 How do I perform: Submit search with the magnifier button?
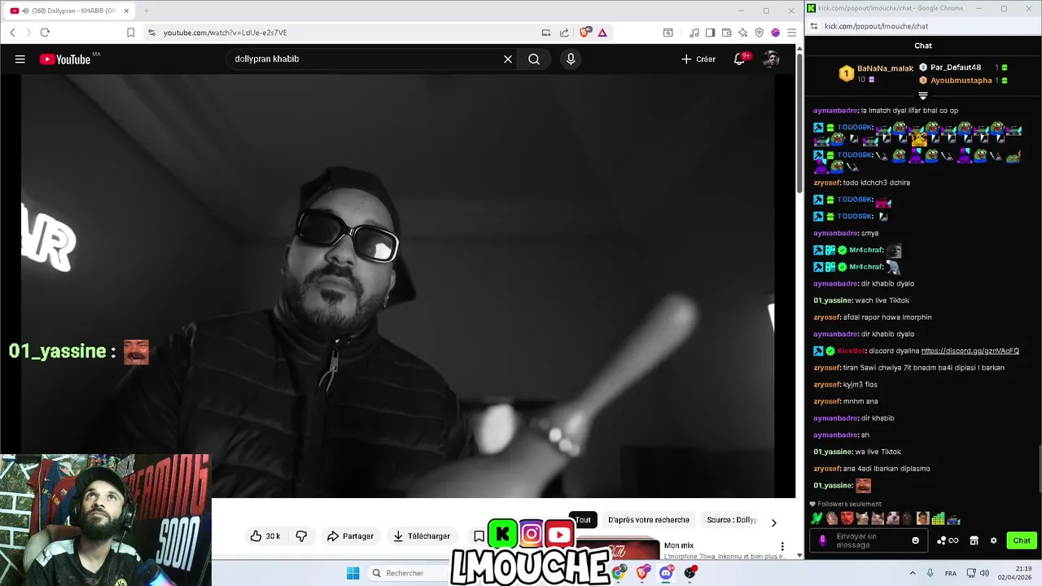coord(534,59)
